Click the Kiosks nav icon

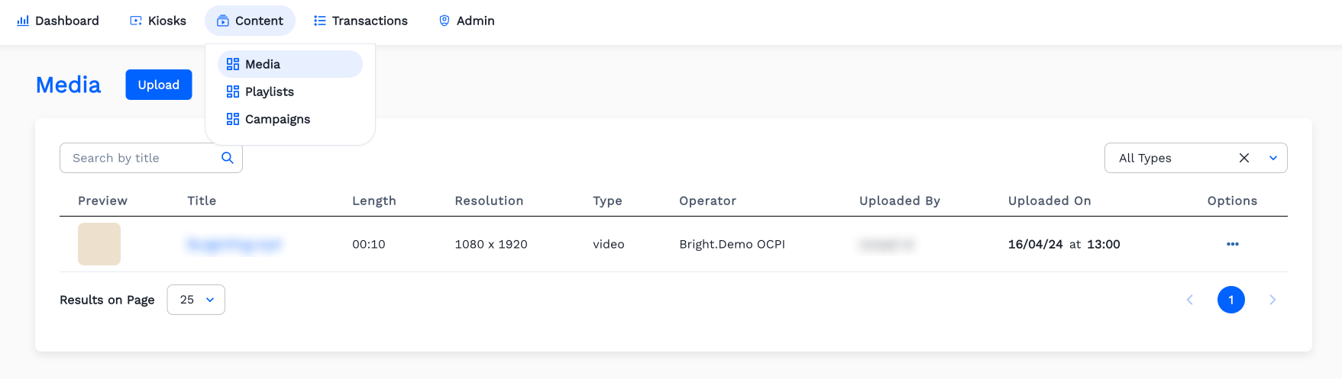(136, 21)
